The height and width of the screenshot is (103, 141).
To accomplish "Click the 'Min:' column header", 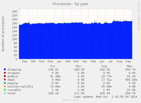I will pyautogui.click(x=79, y=66).
